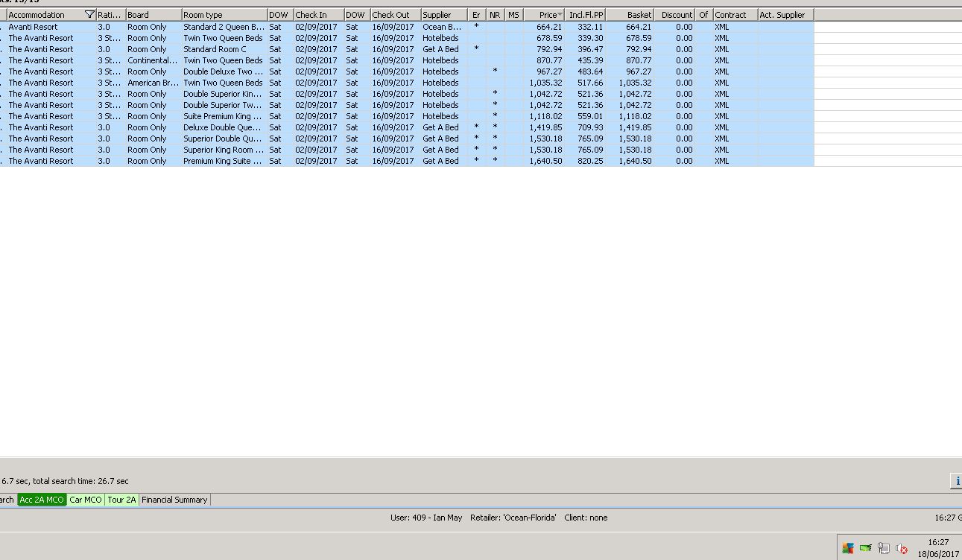
Task: Select the 'Avanti Resort' row without 'The'
Action: (406, 27)
